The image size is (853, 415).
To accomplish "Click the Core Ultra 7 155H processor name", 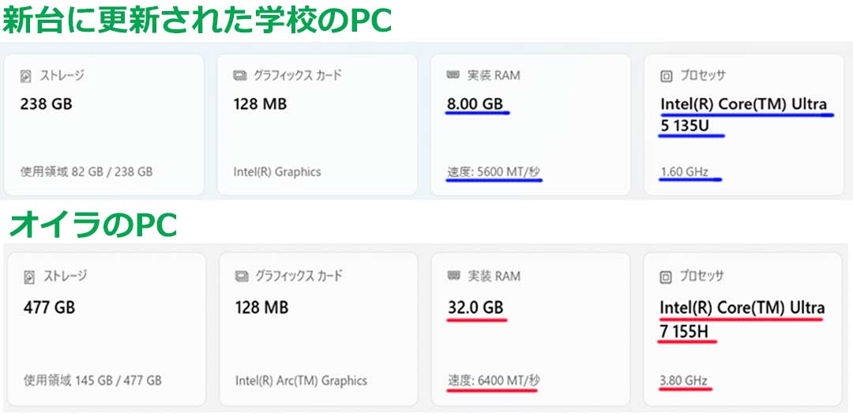I will [x=742, y=317].
